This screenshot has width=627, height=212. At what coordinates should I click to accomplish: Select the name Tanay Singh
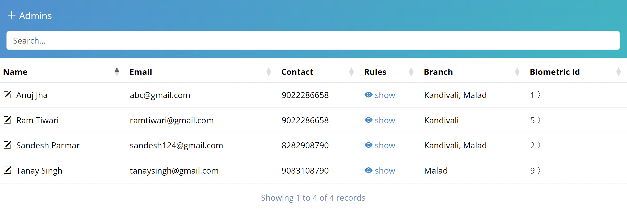click(x=39, y=171)
